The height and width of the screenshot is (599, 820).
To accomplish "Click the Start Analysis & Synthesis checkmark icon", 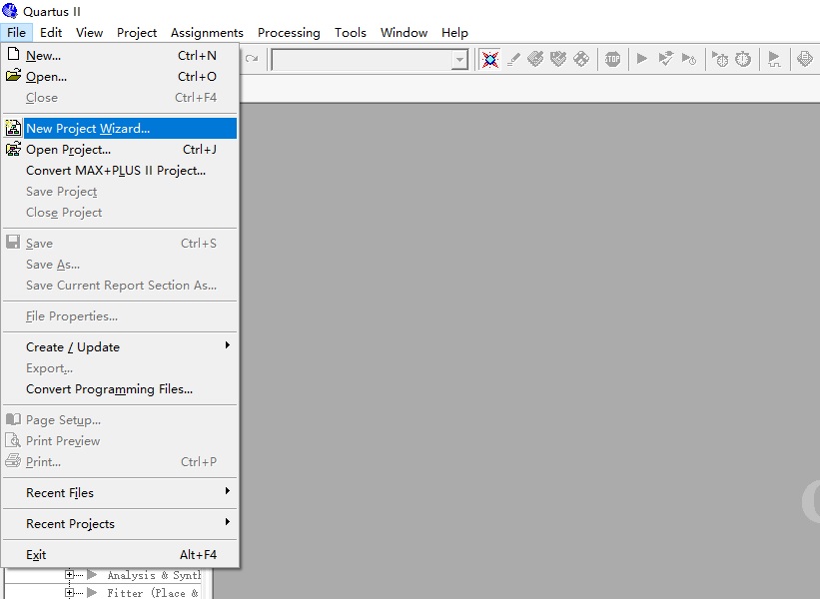I will (665, 59).
